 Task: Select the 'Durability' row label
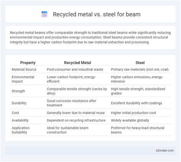[x=19, y=103]
